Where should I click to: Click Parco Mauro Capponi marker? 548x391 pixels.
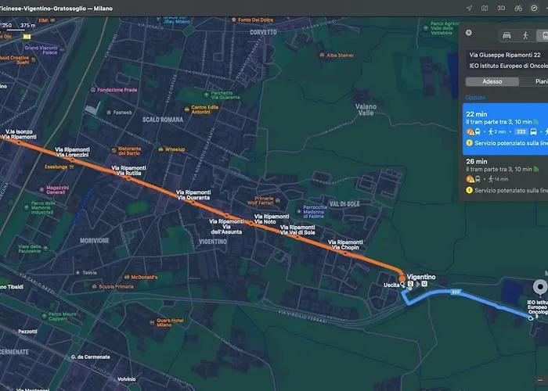coord(44,316)
